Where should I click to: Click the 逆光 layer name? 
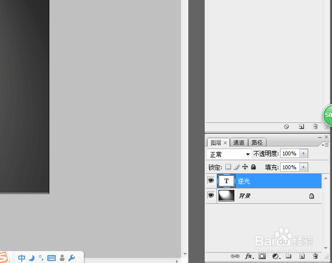[x=244, y=181]
